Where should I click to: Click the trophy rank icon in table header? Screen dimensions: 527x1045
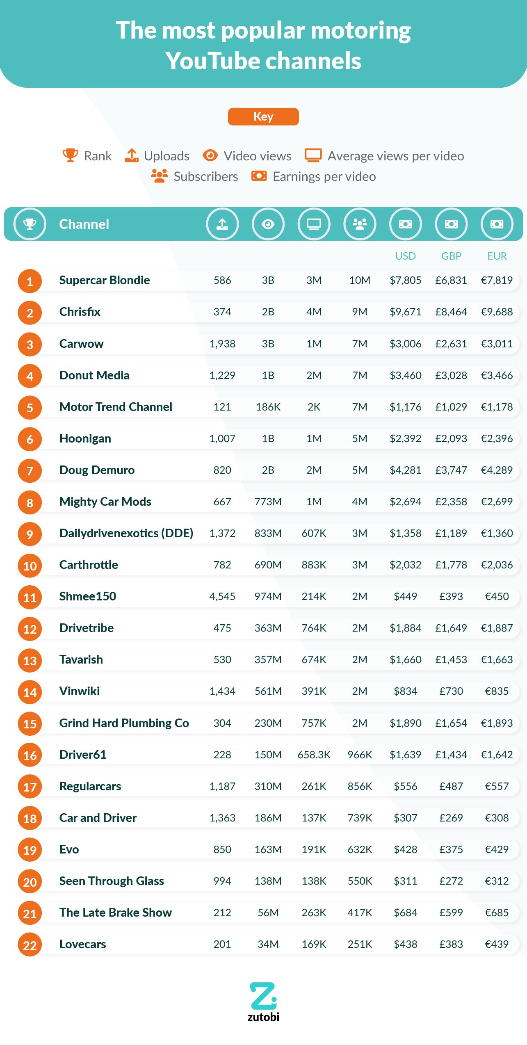pos(30,224)
